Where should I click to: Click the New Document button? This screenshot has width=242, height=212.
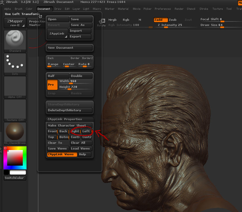coord(70,48)
